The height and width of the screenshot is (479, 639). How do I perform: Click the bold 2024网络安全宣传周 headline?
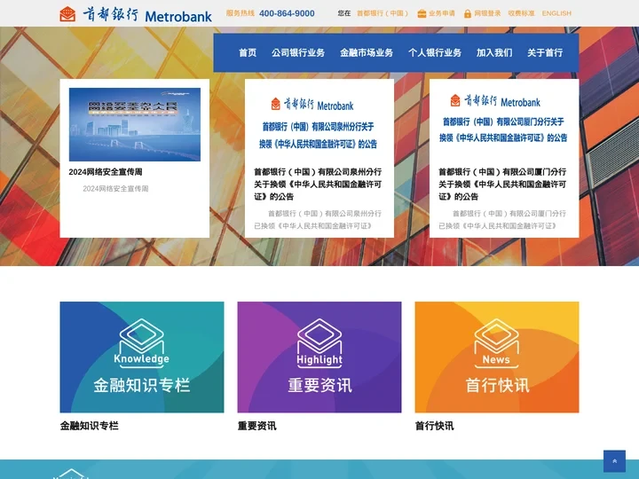[106, 172]
